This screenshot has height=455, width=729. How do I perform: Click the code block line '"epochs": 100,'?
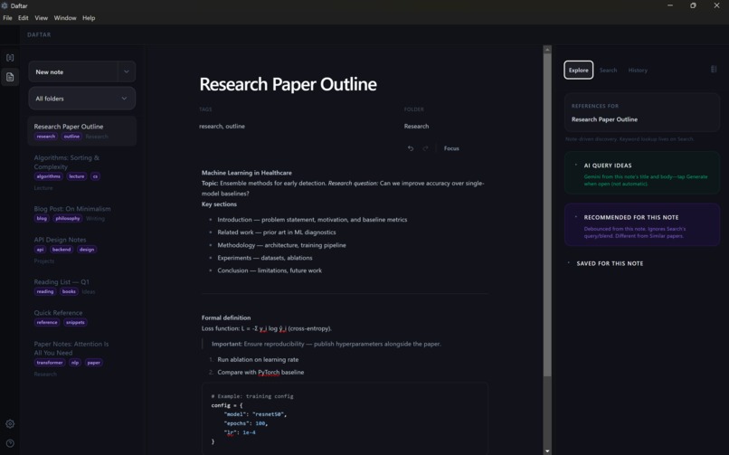pyautogui.click(x=245, y=423)
